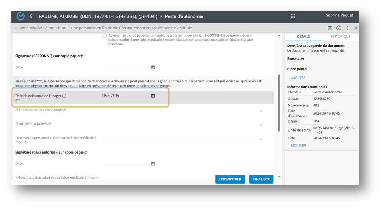Open calendar picker for person signature date

[x=153, y=67]
